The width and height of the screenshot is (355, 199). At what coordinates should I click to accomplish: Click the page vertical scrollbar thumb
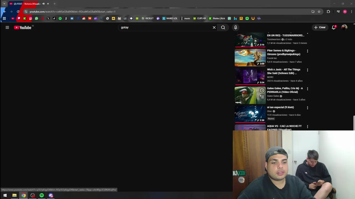(354, 122)
